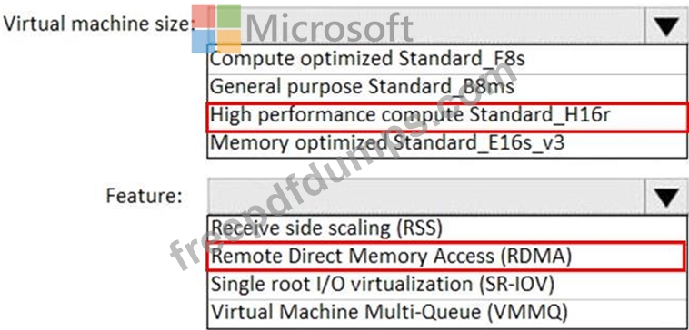Select Compute optimized Standard_F8s option
The width and height of the screenshot is (689, 330).
pyautogui.click(x=446, y=59)
